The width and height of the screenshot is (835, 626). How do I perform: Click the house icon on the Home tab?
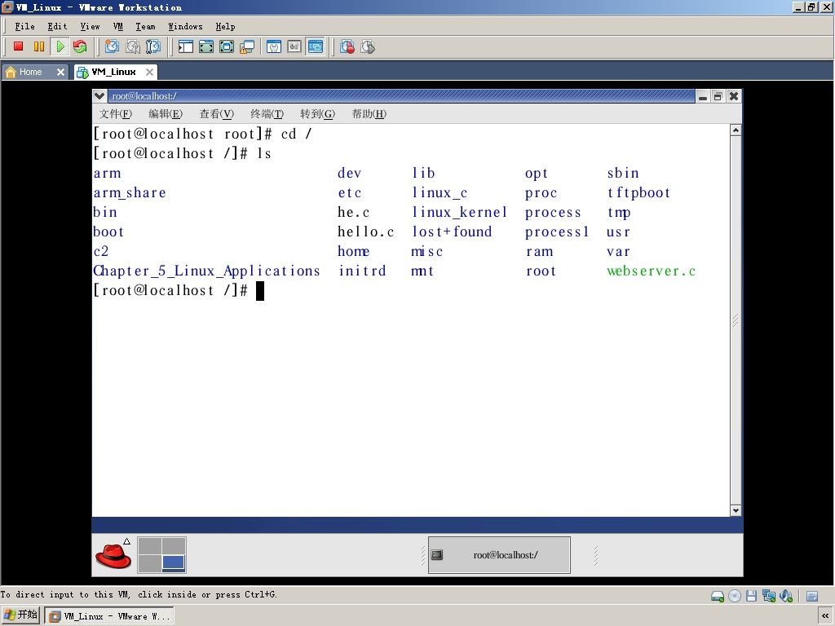(x=11, y=72)
